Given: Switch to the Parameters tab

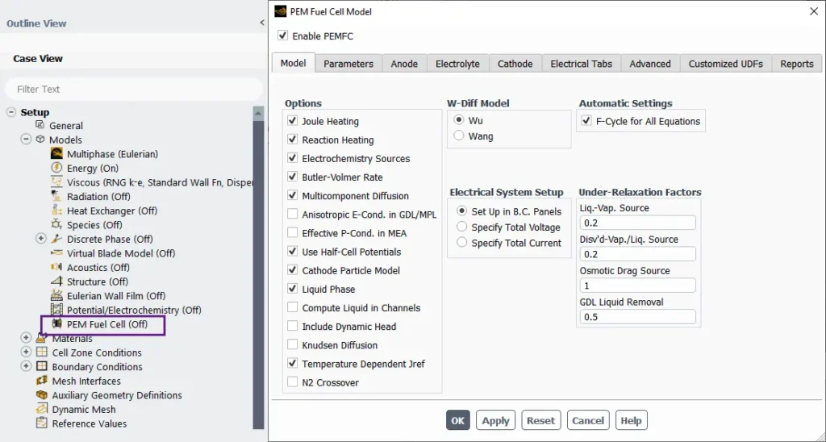Looking at the screenshot, I should (x=348, y=63).
